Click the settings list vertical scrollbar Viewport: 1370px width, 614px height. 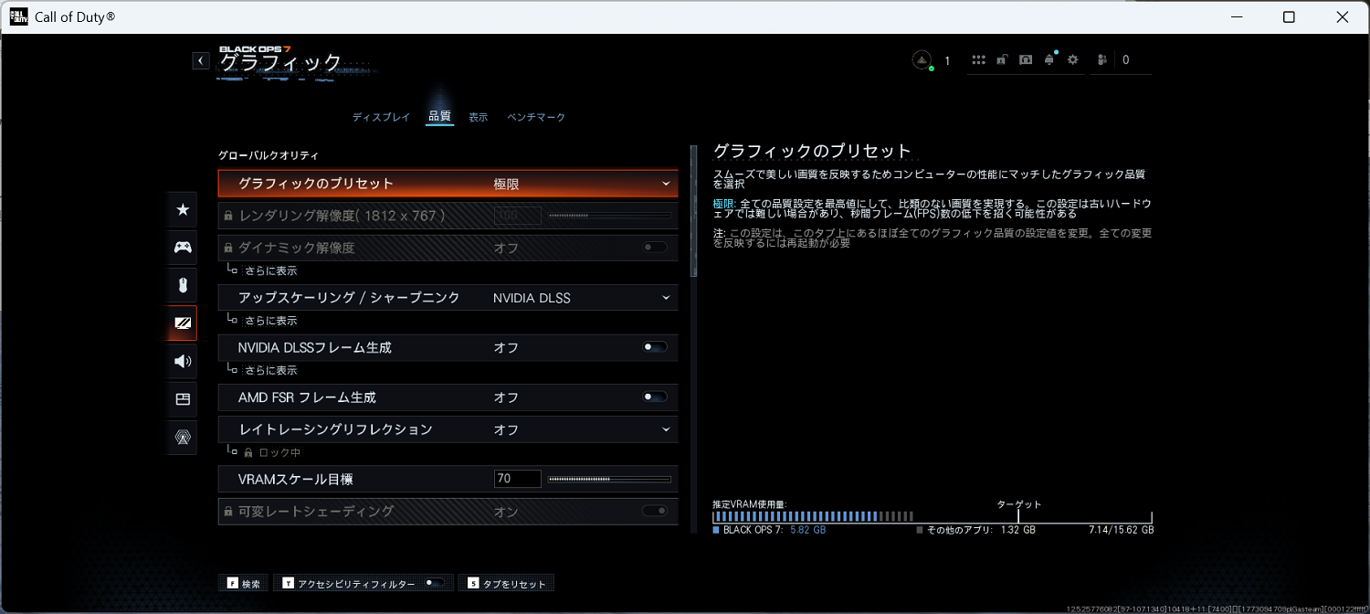[x=694, y=212]
